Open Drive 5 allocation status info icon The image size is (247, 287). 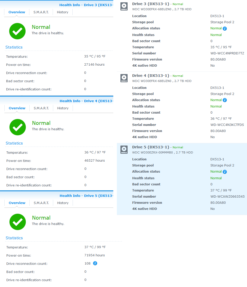[x=225, y=172]
